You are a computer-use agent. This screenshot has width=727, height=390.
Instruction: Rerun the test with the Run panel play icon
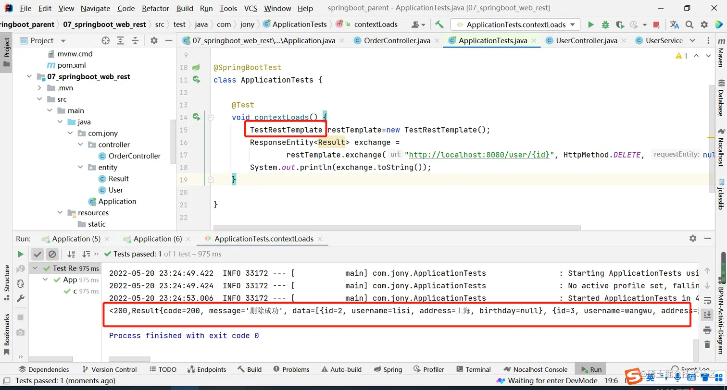point(21,254)
